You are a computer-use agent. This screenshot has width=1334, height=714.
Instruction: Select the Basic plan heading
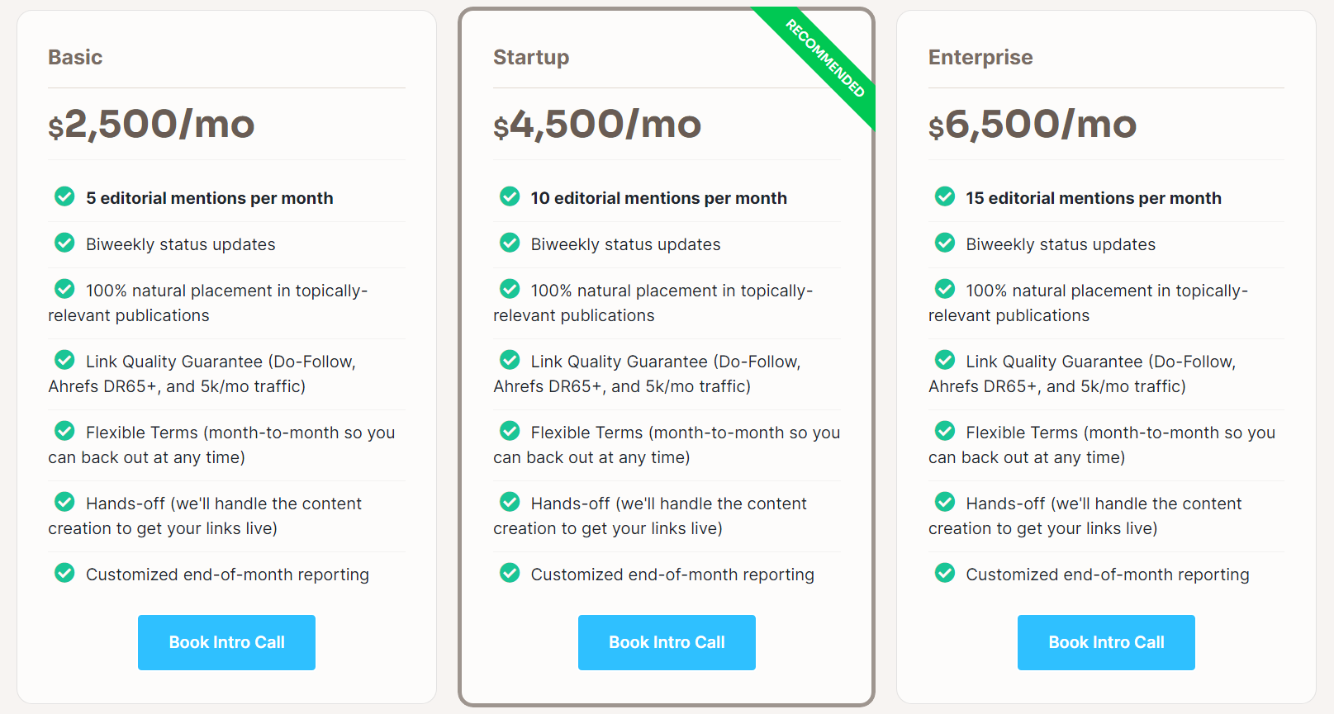(74, 57)
